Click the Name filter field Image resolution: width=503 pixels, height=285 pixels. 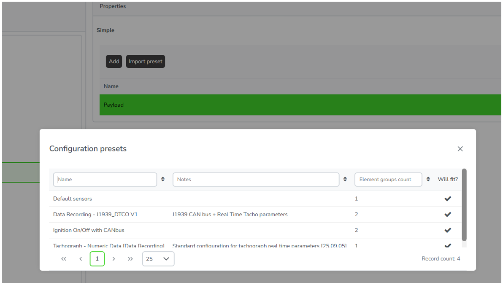(105, 180)
